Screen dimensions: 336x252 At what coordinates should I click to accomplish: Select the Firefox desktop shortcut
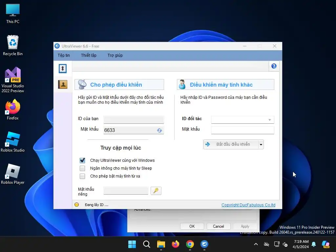13,110
